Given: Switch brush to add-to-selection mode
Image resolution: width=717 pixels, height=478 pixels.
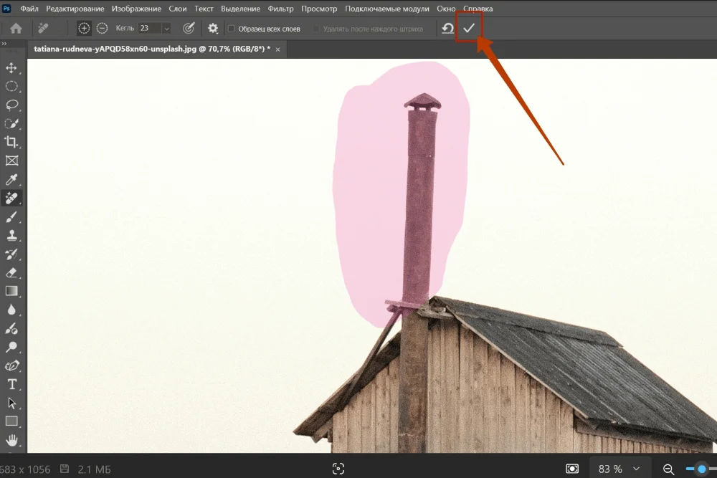Looking at the screenshot, I should pyautogui.click(x=84, y=28).
